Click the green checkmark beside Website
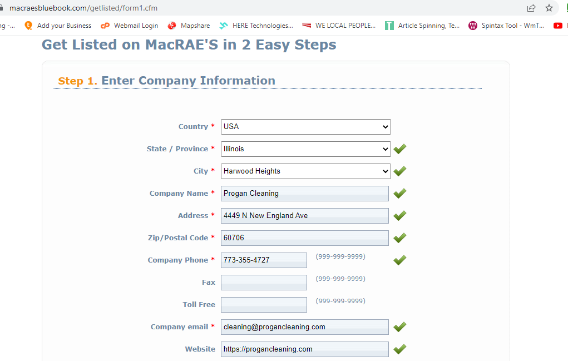The width and height of the screenshot is (568, 361). coord(400,349)
